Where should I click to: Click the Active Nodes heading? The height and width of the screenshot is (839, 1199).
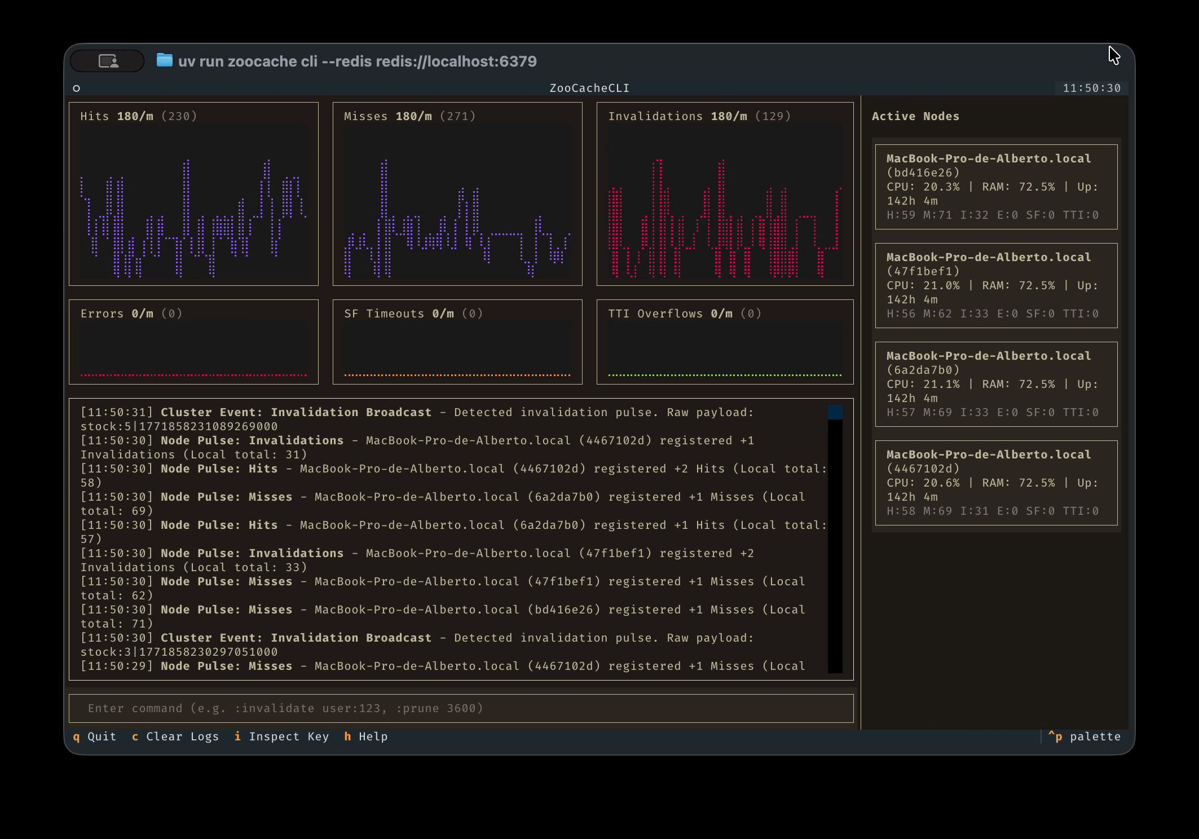coord(915,116)
